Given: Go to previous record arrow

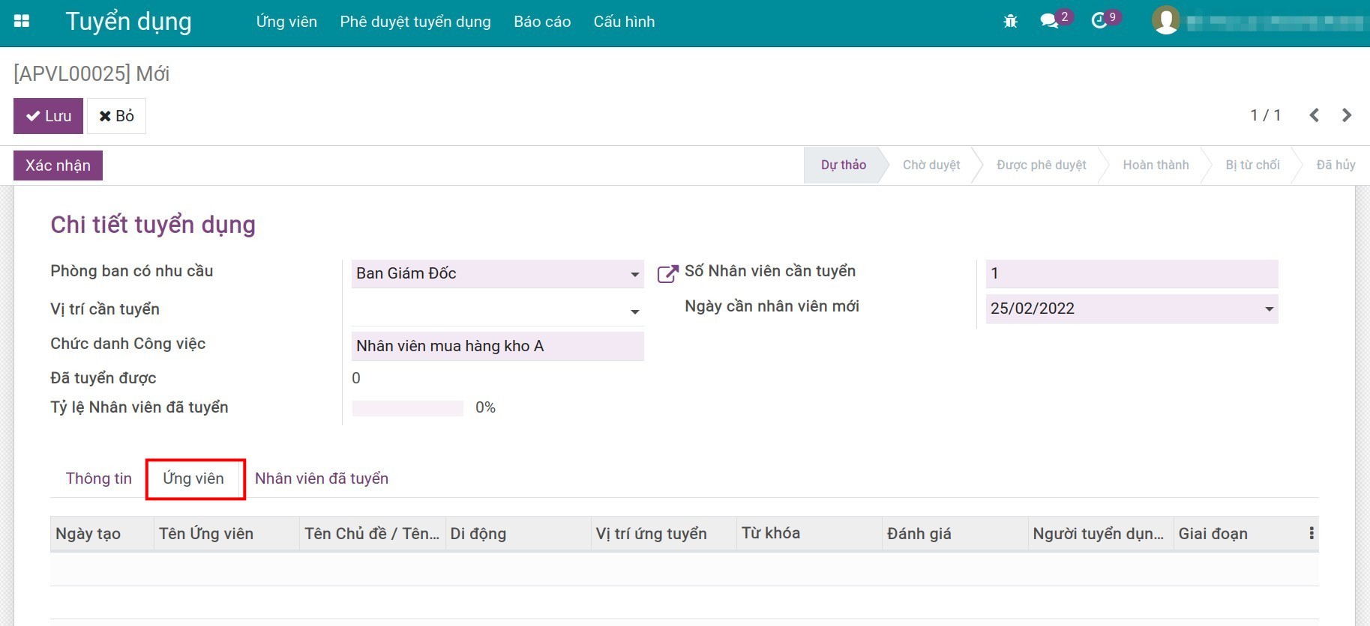Looking at the screenshot, I should tap(1314, 115).
